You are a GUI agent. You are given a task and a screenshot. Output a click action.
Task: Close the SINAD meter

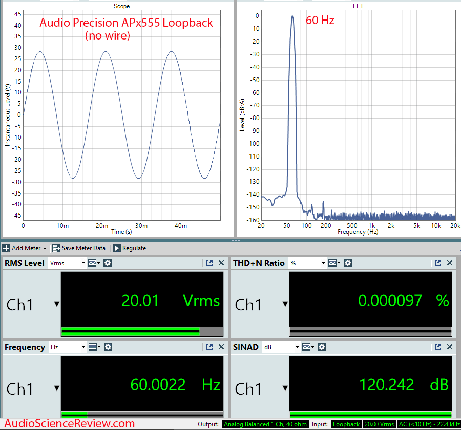point(450,347)
